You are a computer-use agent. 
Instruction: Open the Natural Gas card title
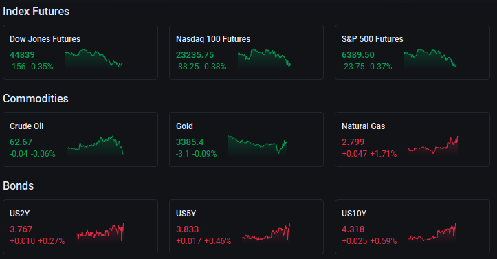[363, 126]
